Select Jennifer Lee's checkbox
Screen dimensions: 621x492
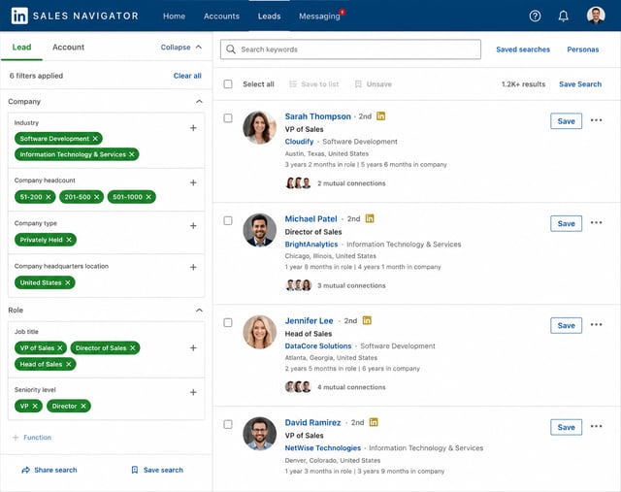(x=228, y=322)
